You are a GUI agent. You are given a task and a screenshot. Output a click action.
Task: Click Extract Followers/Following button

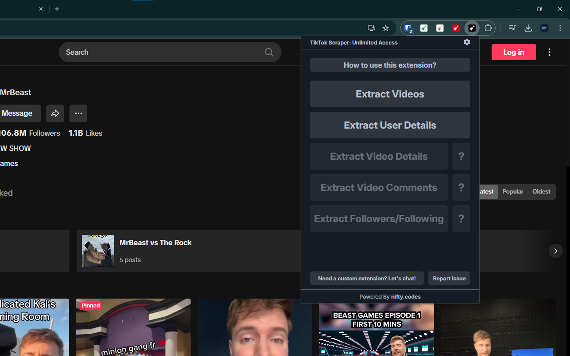pyautogui.click(x=379, y=218)
